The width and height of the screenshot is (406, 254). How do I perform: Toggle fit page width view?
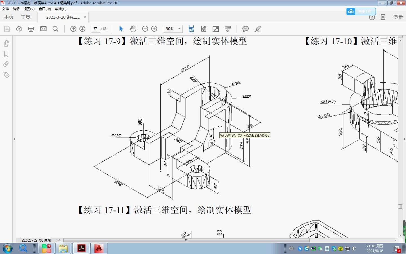[x=191, y=29]
